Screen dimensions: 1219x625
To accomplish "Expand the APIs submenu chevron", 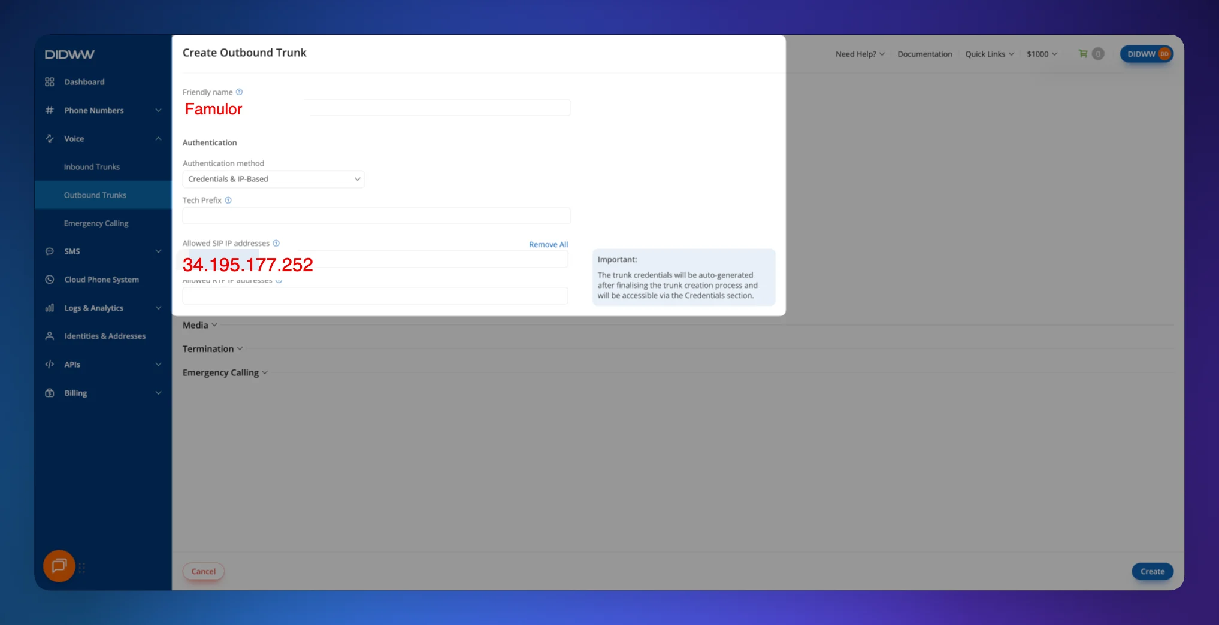I will click(x=158, y=364).
